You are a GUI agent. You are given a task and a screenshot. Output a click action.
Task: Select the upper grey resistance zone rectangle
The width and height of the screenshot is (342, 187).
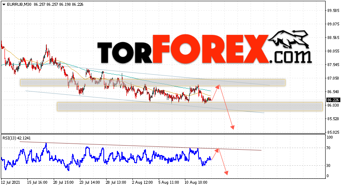[153, 82]
